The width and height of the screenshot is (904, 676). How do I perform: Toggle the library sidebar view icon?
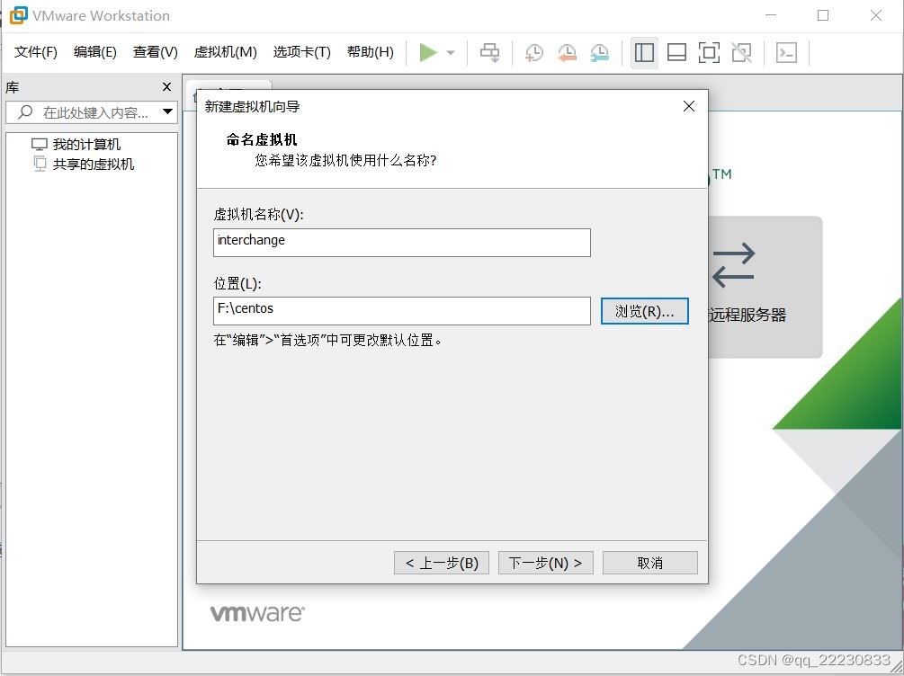coord(644,52)
